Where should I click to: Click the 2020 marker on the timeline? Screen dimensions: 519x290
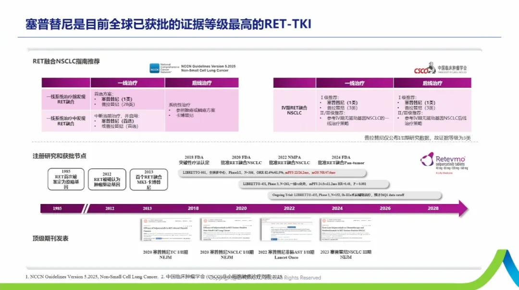(x=241, y=208)
